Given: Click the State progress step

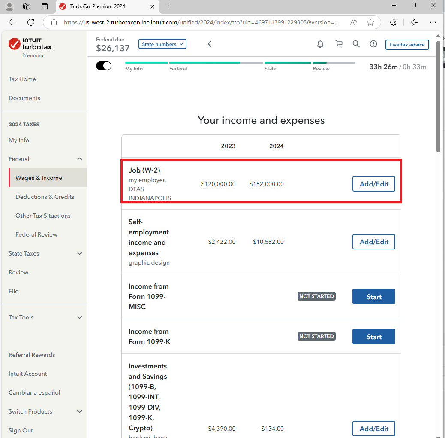Looking at the screenshot, I should pos(271,69).
